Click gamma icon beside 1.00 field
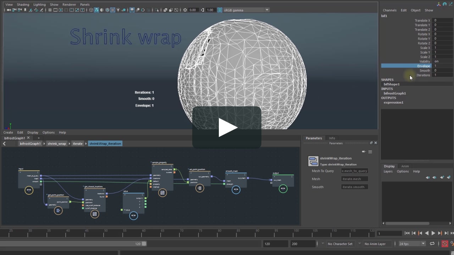The height and width of the screenshot is (255, 454). pyautogui.click(x=203, y=10)
